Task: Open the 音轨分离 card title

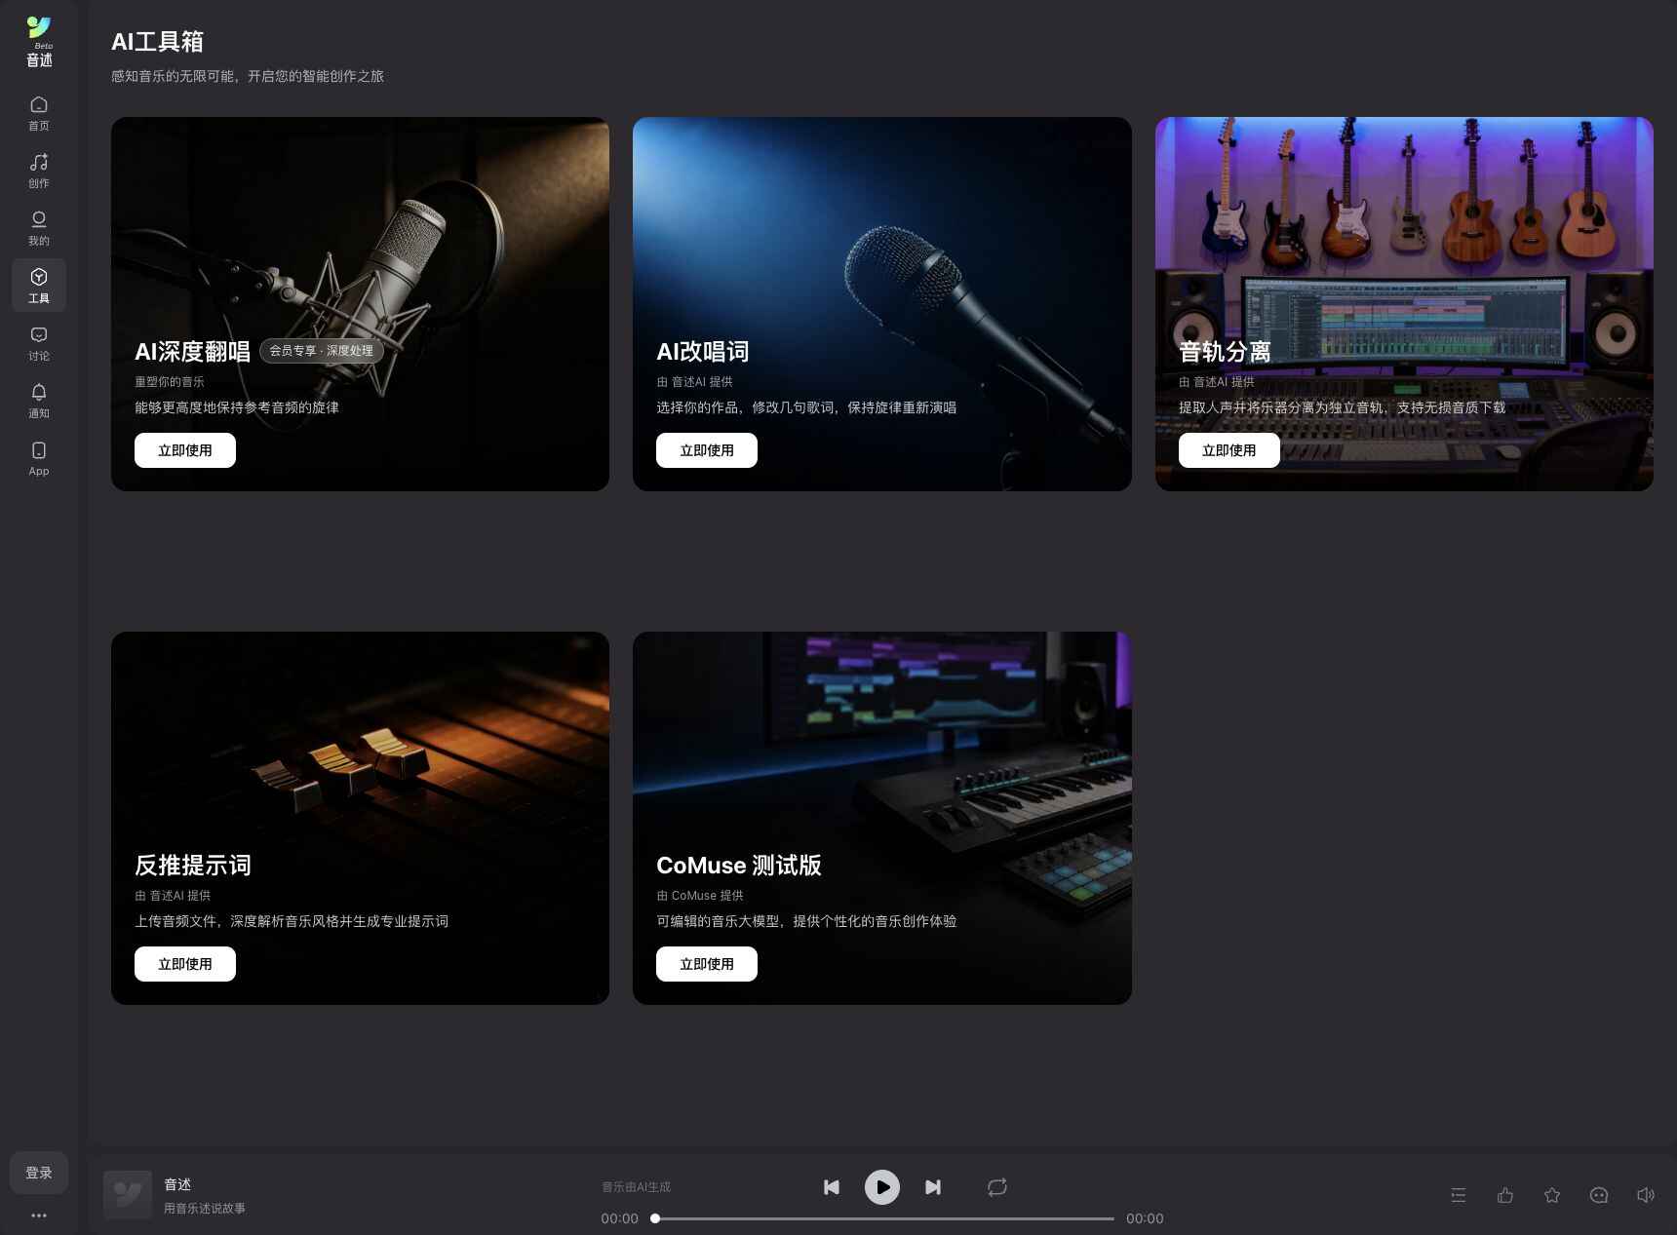Action: pos(1225,351)
